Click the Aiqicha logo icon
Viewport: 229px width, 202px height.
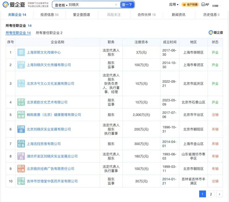pos(6,5)
